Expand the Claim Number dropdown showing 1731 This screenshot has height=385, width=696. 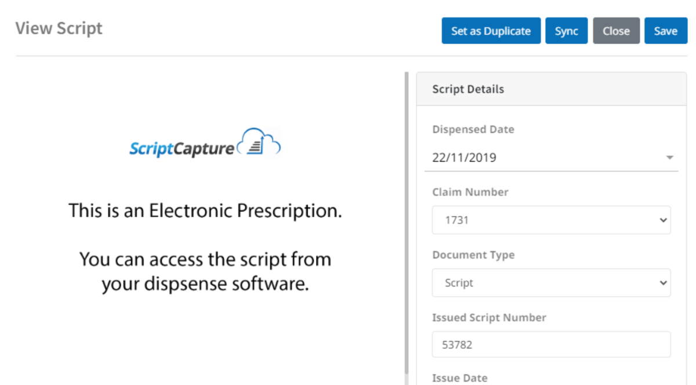tap(551, 220)
